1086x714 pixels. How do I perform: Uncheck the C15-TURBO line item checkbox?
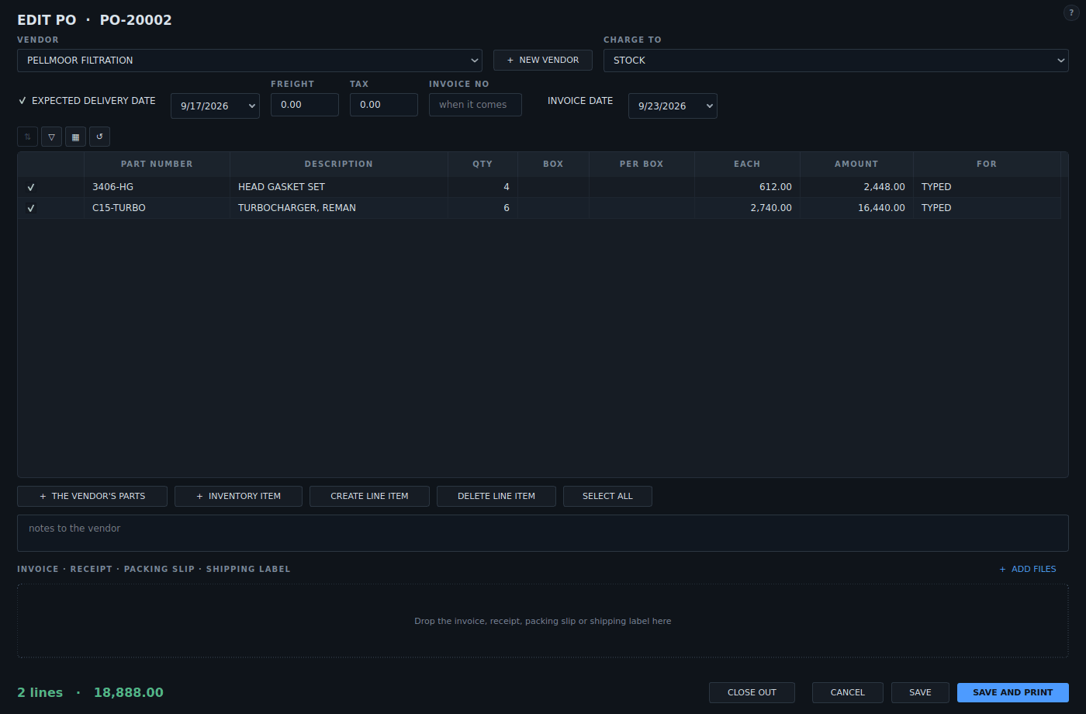31,208
